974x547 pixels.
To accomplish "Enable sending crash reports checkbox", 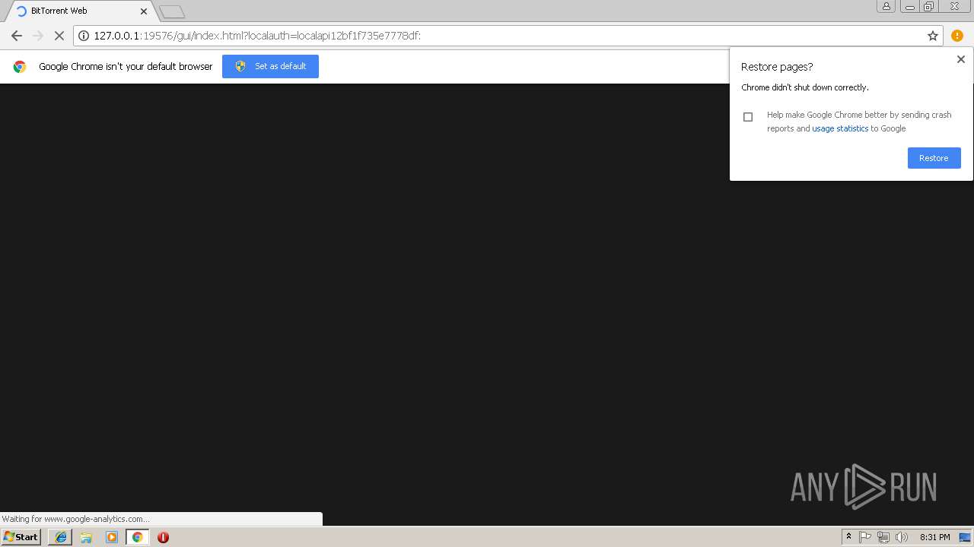I will pyautogui.click(x=748, y=117).
